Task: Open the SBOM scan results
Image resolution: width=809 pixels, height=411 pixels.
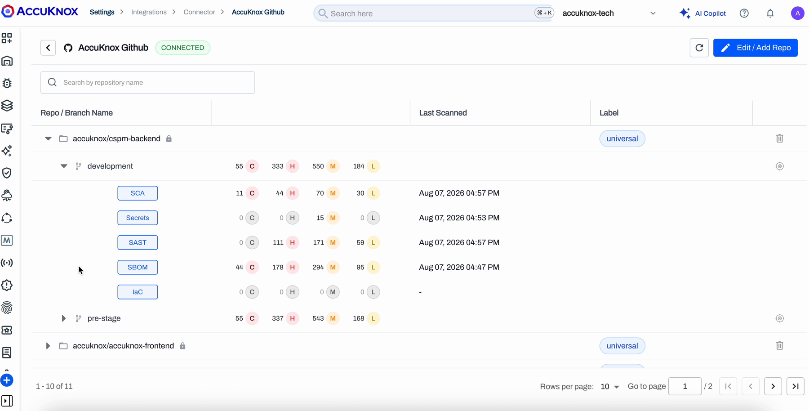Action: pyautogui.click(x=138, y=267)
